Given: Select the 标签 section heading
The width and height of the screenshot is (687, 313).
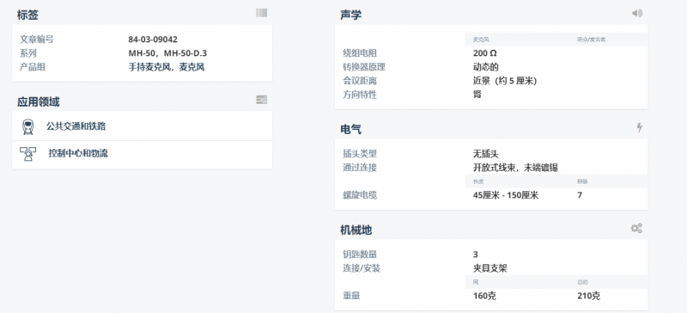Looking at the screenshot, I should click(27, 15).
